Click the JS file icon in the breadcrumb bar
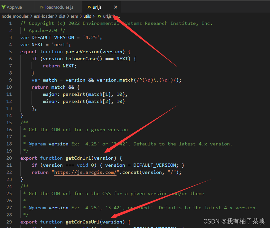Image resolution: width=270 pixels, height=228 pixels. coord(99,16)
